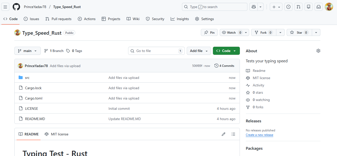This screenshot has height=156, width=337.
Task: Click the Go to file search field
Action: click(156, 51)
